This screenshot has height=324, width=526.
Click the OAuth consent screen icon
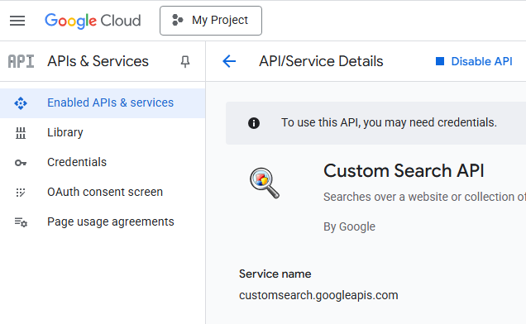pos(21,193)
